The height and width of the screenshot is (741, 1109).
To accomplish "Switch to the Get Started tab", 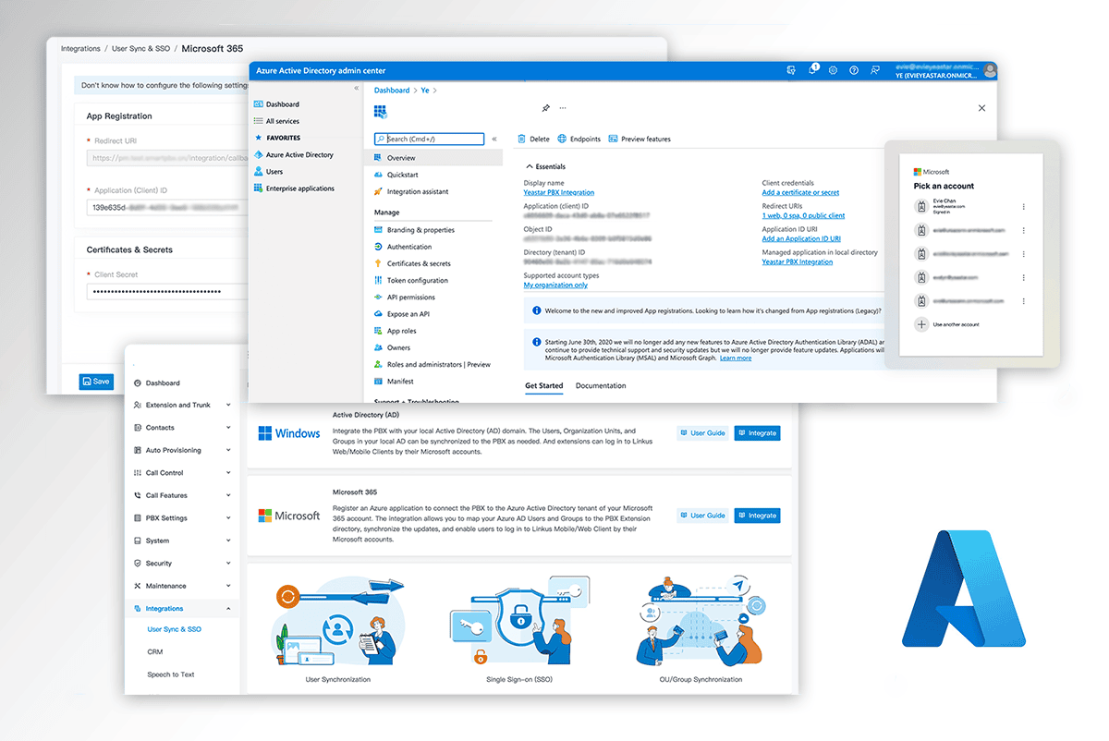I will click(543, 386).
